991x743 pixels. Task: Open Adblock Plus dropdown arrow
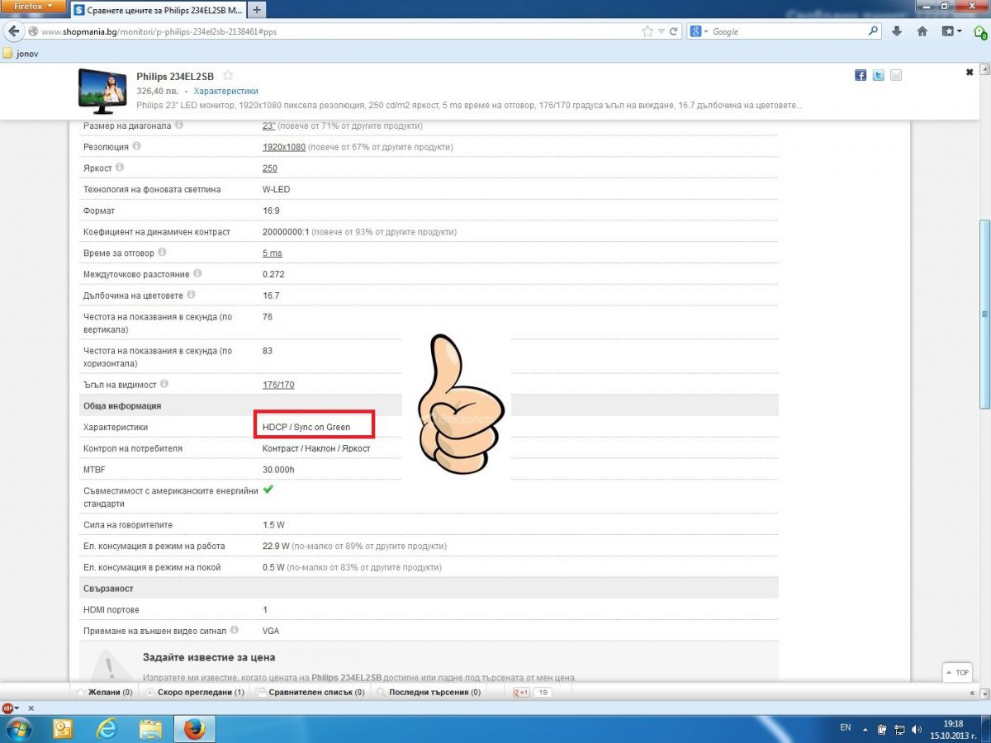[17, 708]
